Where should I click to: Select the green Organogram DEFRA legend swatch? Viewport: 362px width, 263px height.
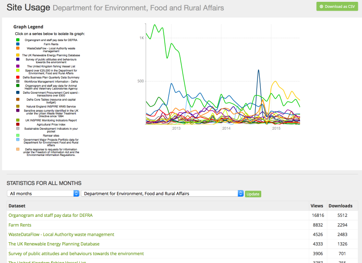coord(18,40)
